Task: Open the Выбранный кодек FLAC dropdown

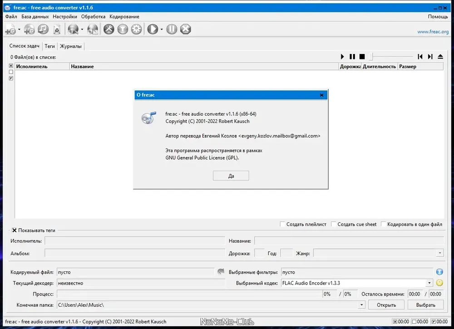Action: (429, 283)
